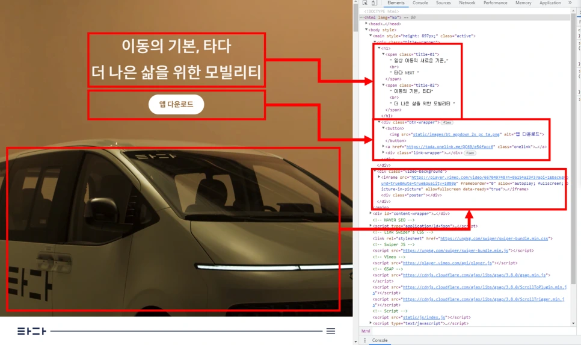The width and height of the screenshot is (581, 345).
Task: Click the scroll-down arrow of the Elements panel
Action: pos(573,323)
